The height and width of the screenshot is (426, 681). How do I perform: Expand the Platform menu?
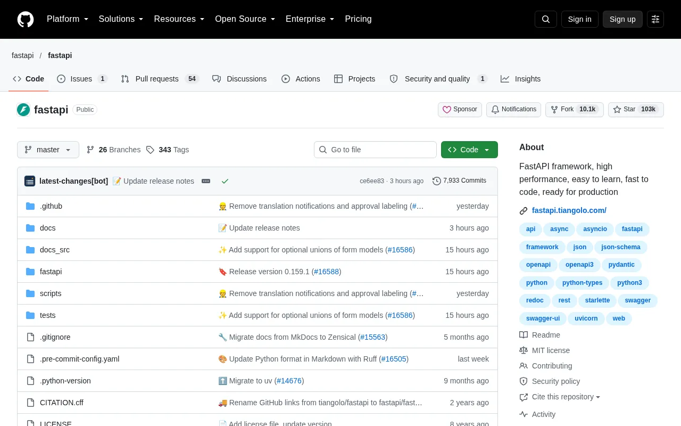click(68, 19)
